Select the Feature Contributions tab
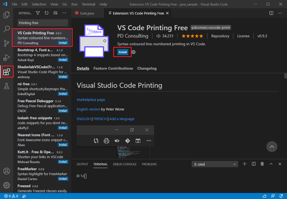The image size is (287, 199). [x=113, y=68]
